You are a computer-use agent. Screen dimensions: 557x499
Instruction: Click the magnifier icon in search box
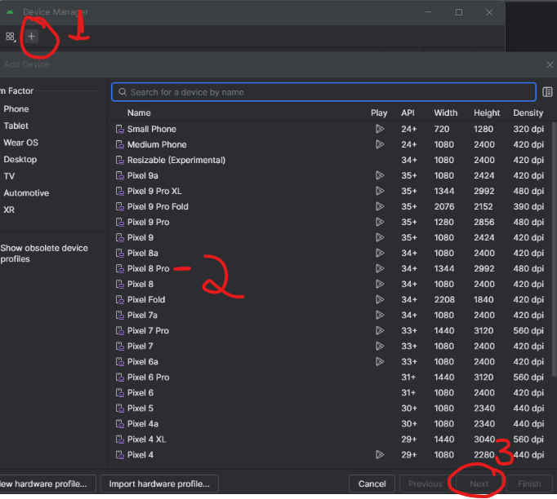(122, 92)
